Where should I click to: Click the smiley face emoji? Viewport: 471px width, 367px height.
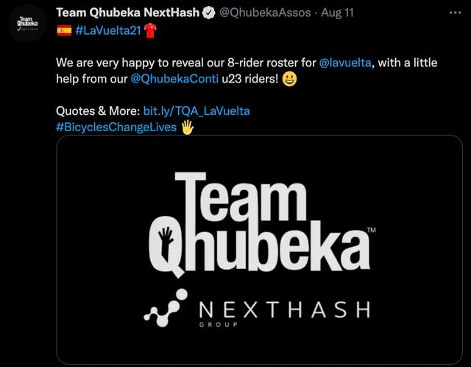point(289,79)
